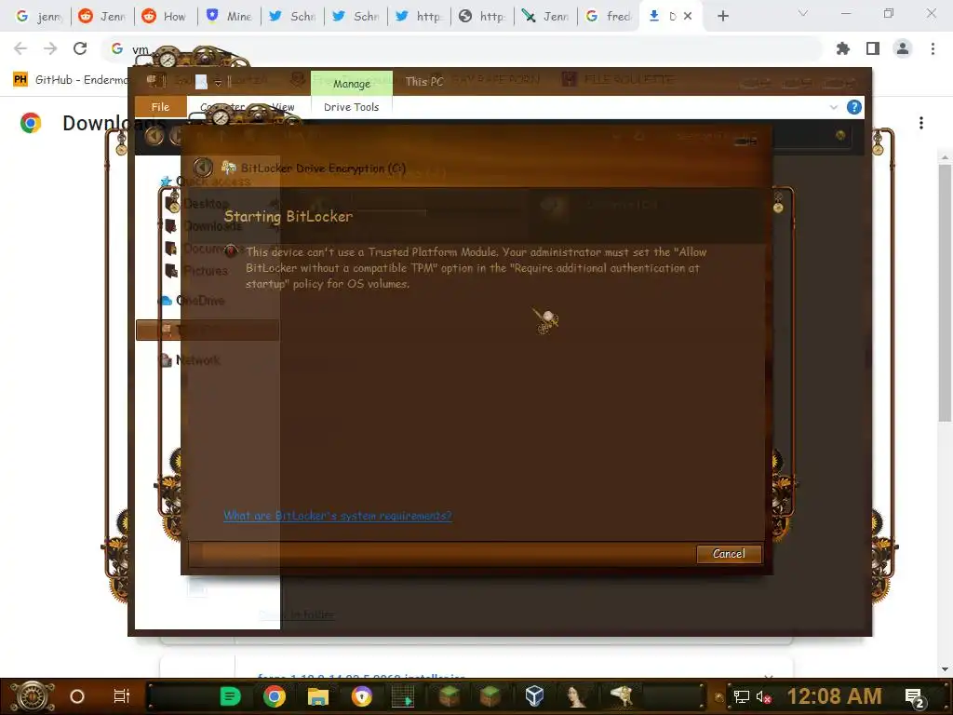The width and height of the screenshot is (953, 715).
Task: Switch to 'Mine' tab
Action: 229,17
